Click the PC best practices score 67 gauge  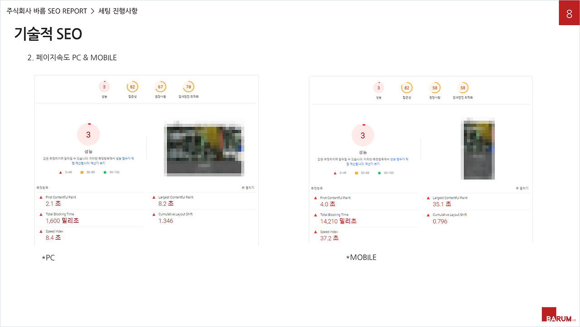click(x=160, y=87)
